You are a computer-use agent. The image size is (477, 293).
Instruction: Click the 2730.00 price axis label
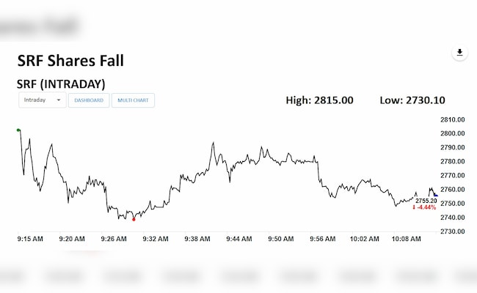(453, 231)
